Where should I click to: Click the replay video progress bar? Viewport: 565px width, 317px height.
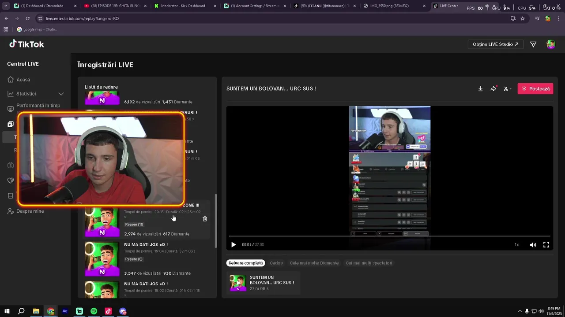(389, 236)
